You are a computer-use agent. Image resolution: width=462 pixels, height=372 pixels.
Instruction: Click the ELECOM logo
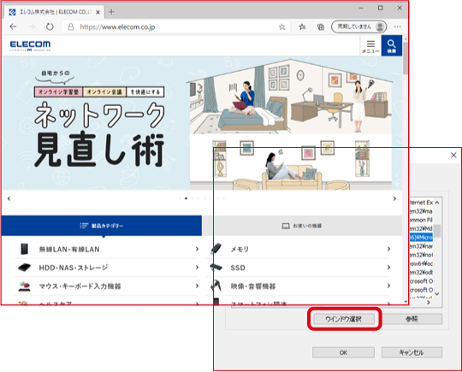click(x=30, y=45)
